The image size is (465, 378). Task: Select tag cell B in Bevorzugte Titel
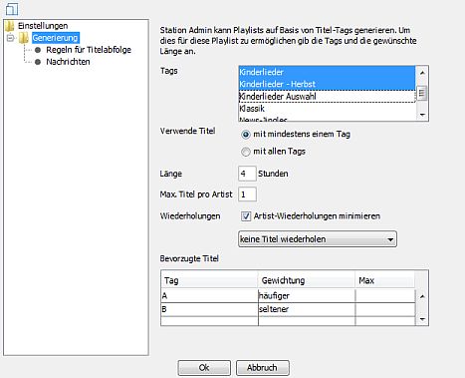pos(209,309)
